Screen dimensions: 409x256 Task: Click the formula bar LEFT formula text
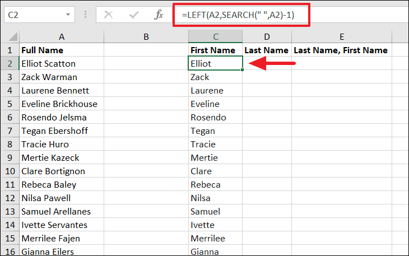[x=238, y=15]
